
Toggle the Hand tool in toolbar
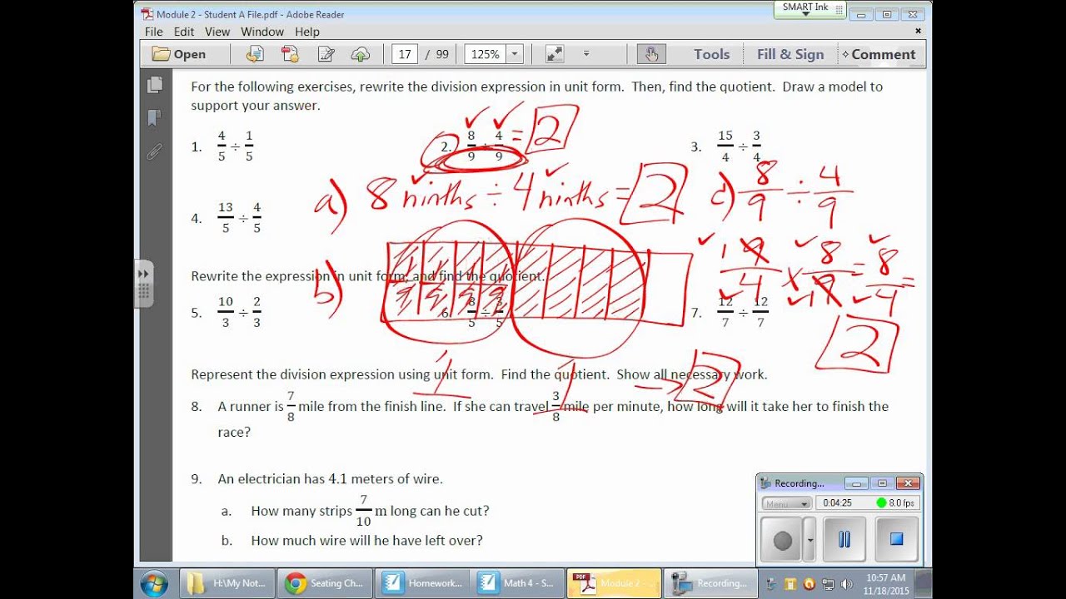pyautogui.click(x=650, y=54)
